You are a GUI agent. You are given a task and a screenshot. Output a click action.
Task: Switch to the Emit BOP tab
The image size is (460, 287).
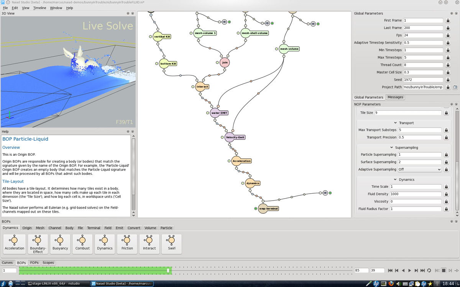pos(119,228)
